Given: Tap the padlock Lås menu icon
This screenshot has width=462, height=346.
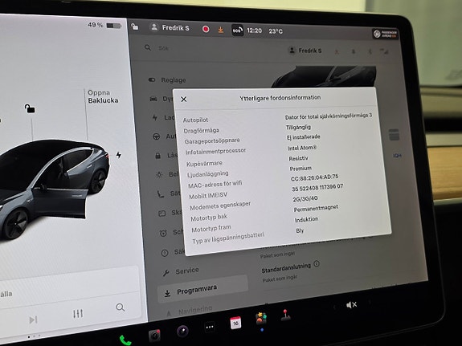Looking at the screenshot, I should (158, 156).
